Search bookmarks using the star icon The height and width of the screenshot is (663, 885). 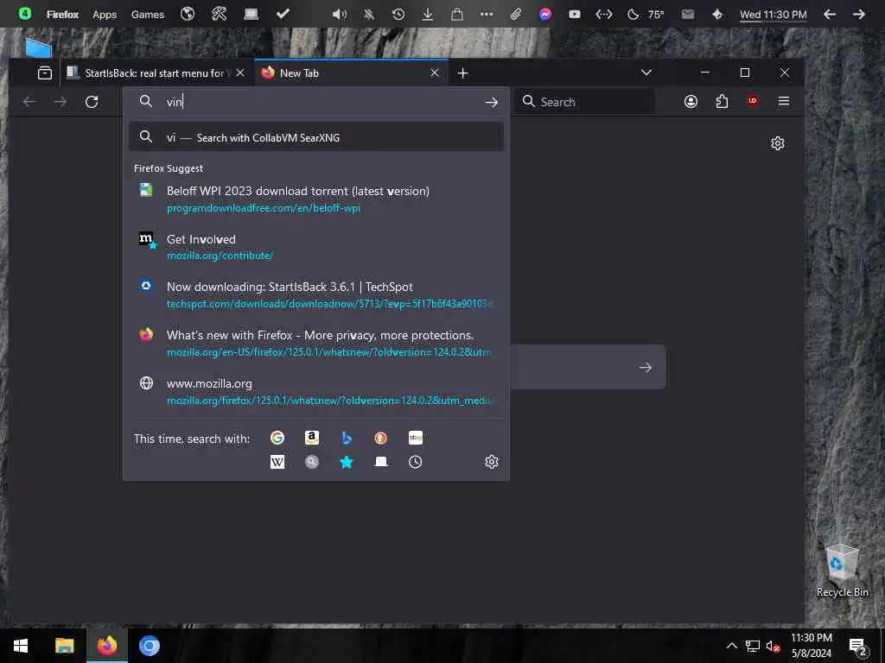pyautogui.click(x=347, y=463)
